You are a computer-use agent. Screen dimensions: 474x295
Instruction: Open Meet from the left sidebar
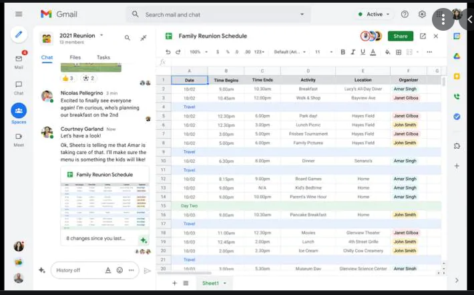click(19, 137)
